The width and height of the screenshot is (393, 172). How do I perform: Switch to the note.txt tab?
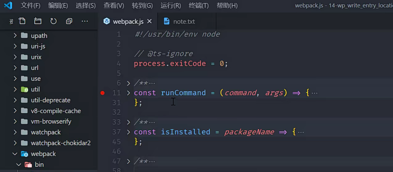coord(184,22)
